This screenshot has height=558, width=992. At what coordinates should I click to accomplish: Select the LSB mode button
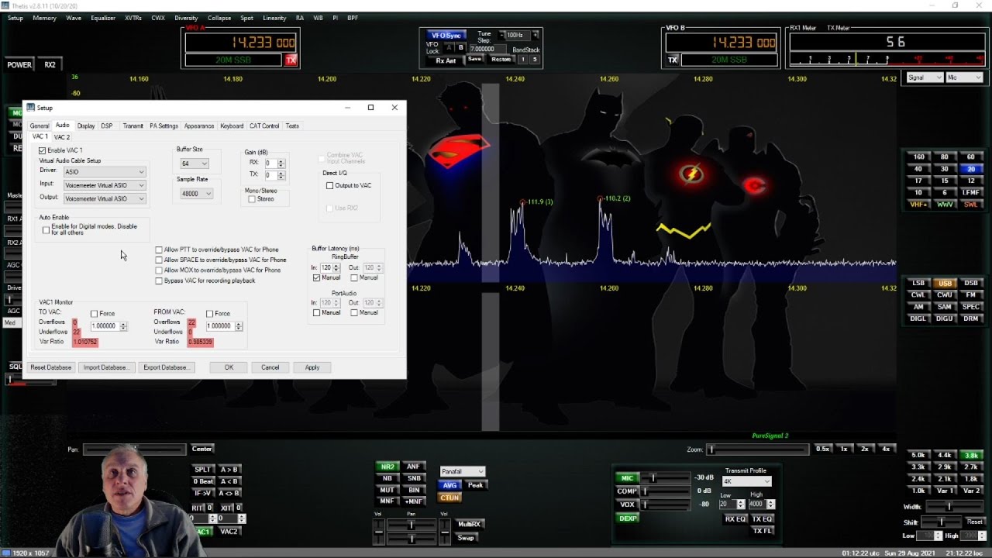(x=918, y=283)
